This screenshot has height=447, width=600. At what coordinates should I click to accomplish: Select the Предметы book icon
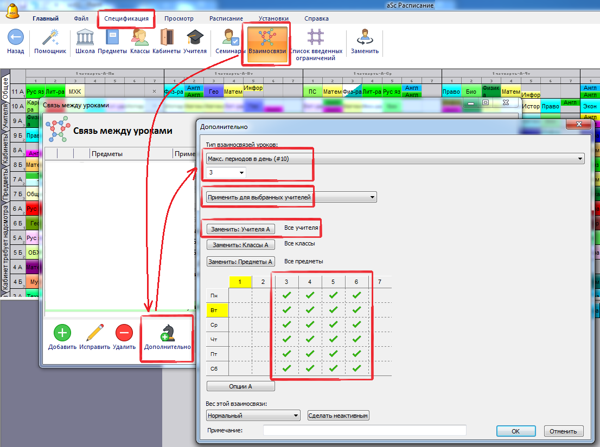[112, 38]
